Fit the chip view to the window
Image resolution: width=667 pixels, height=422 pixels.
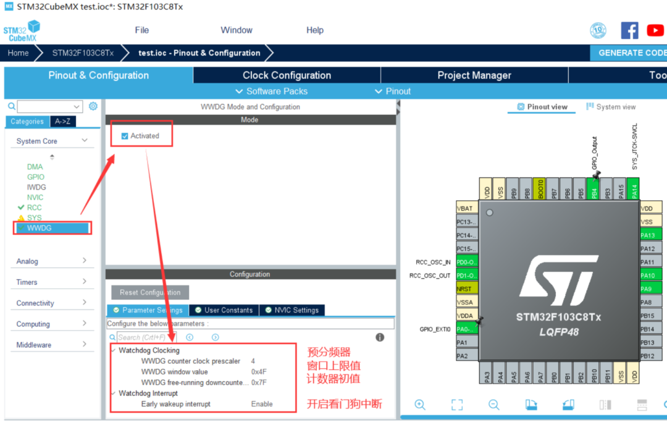(x=457, y=405)
